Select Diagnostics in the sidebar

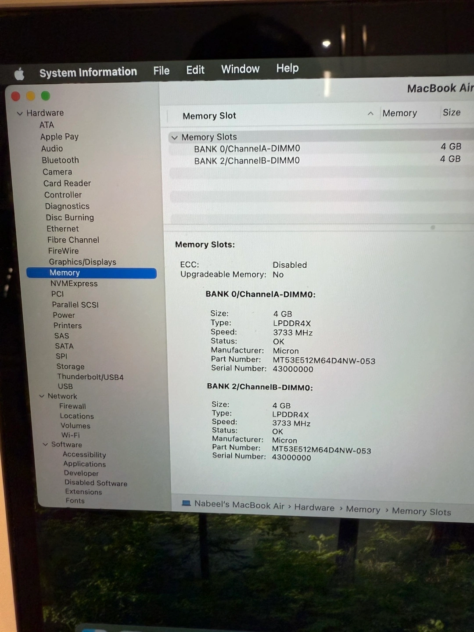pos(67,206)
